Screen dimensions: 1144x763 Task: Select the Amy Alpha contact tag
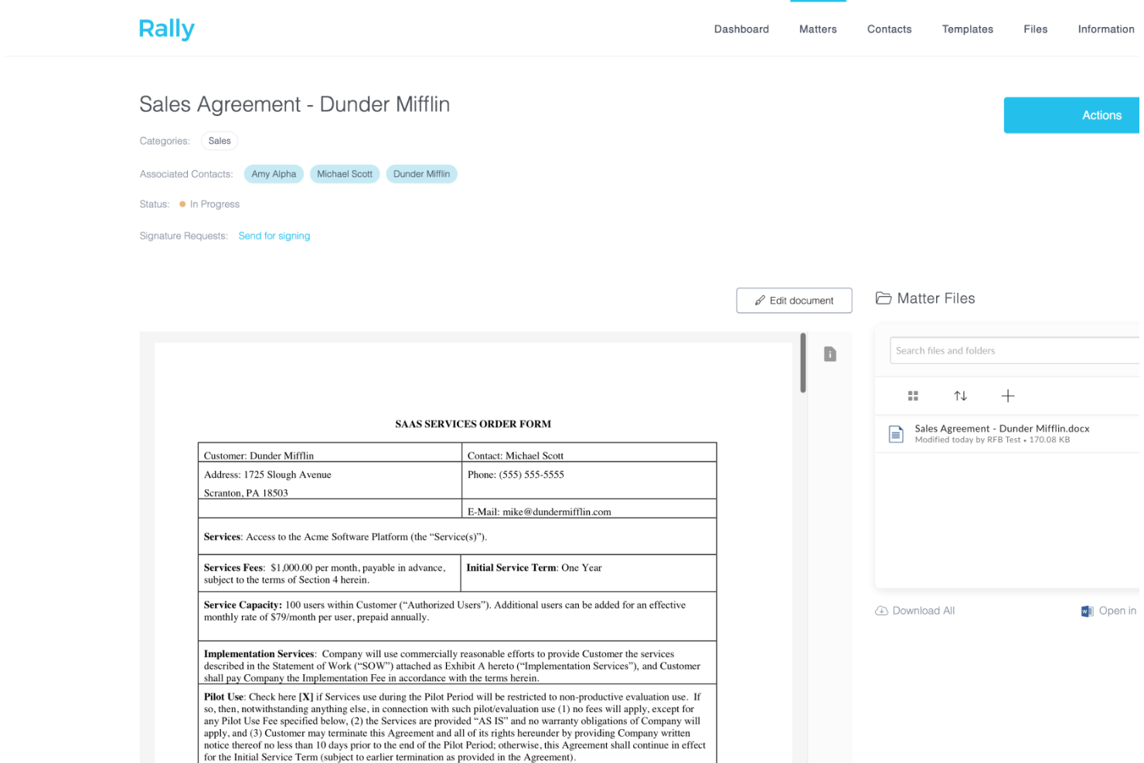(x=274, y=174)
